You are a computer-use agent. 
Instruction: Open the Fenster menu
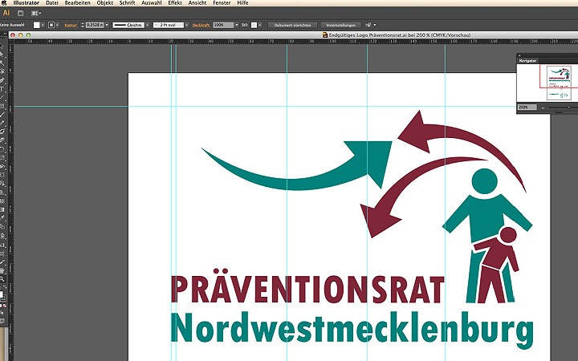(222, 3)
